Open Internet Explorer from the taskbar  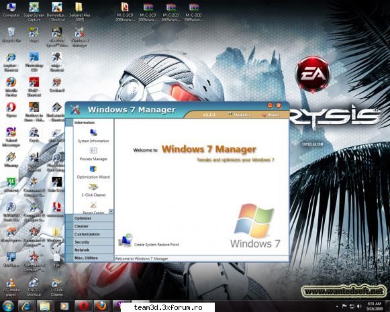click(26, 306)
